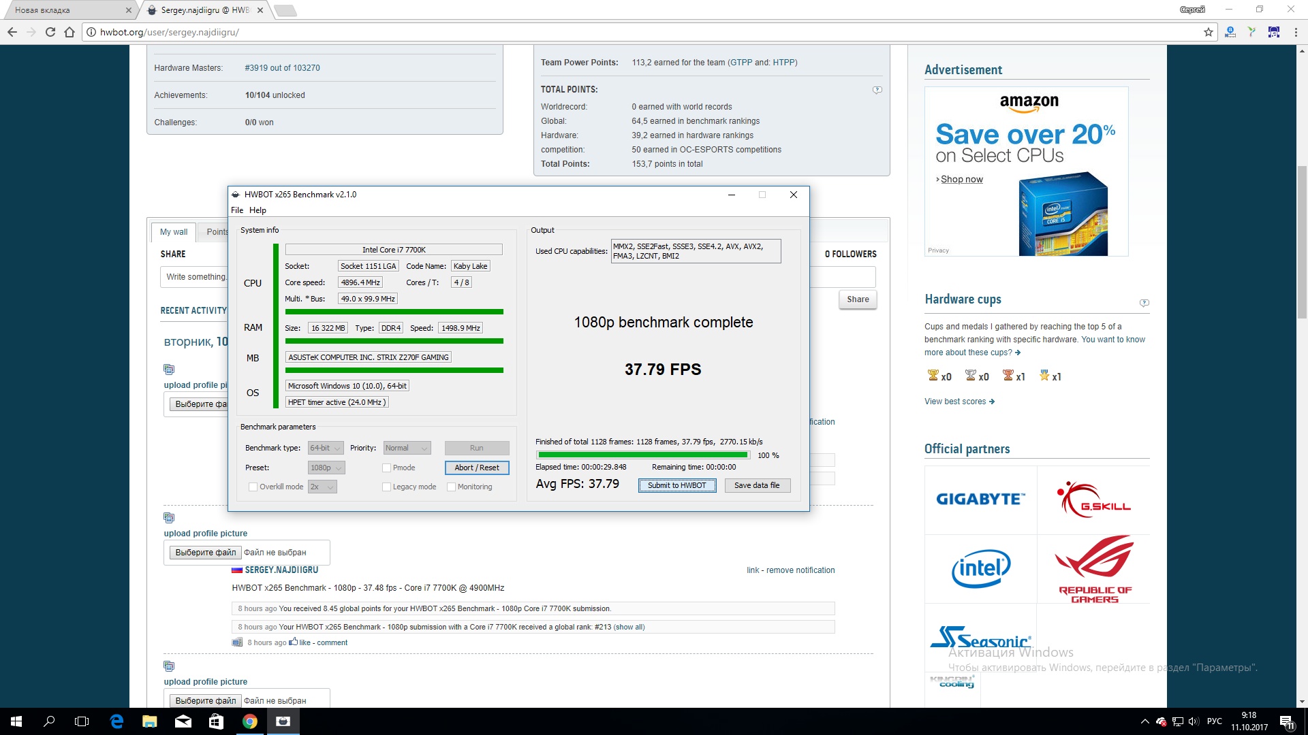
Task: Open the music headphones extension icon
Action: click(1273, 32)
